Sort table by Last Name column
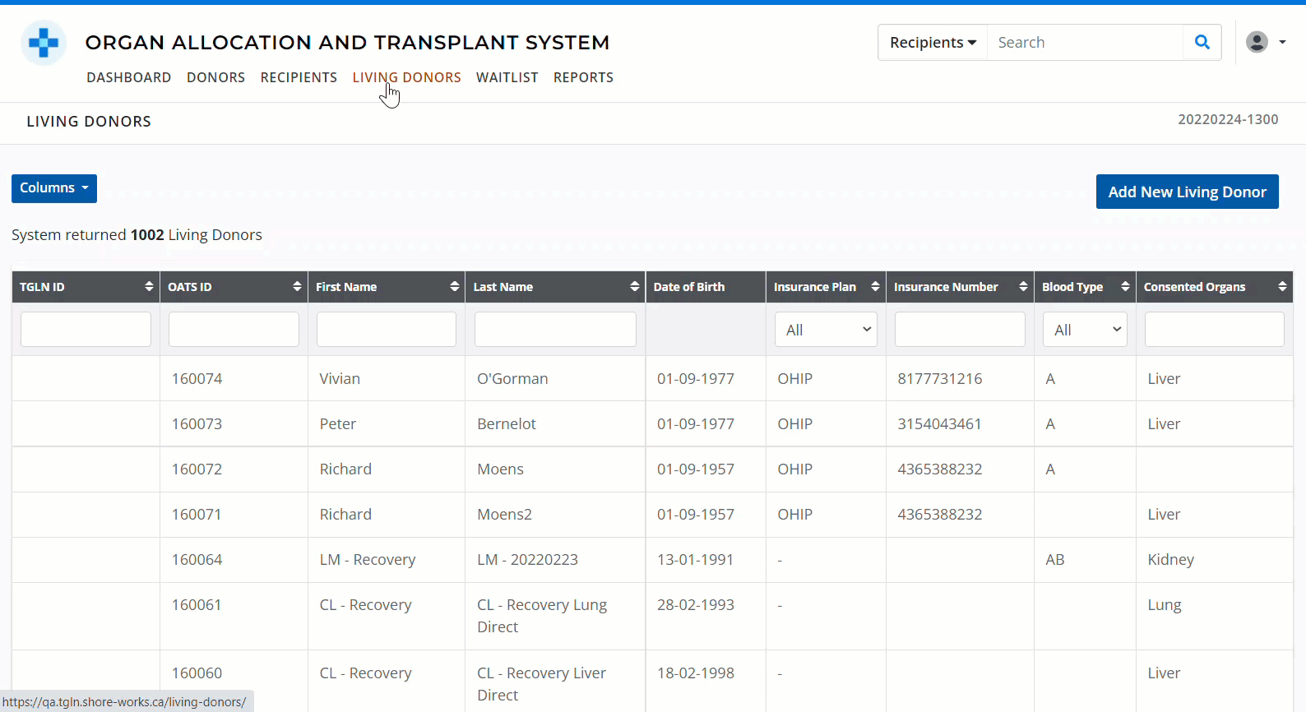Screen dimensions: 1306x712 coord(634,287)
